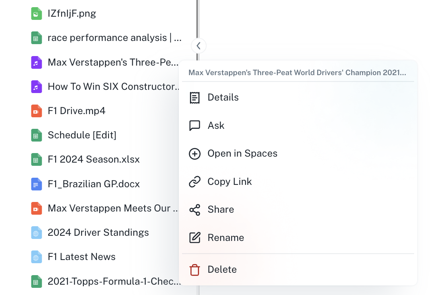Select the Schedule [Edit] spreadsheet
Image resolution: width=430 pixels, height=295 pixels.
coord(82,135)
